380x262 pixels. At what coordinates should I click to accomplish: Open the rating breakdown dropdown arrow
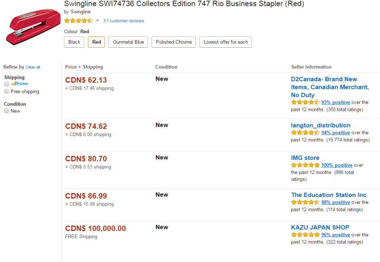(97, 21)
